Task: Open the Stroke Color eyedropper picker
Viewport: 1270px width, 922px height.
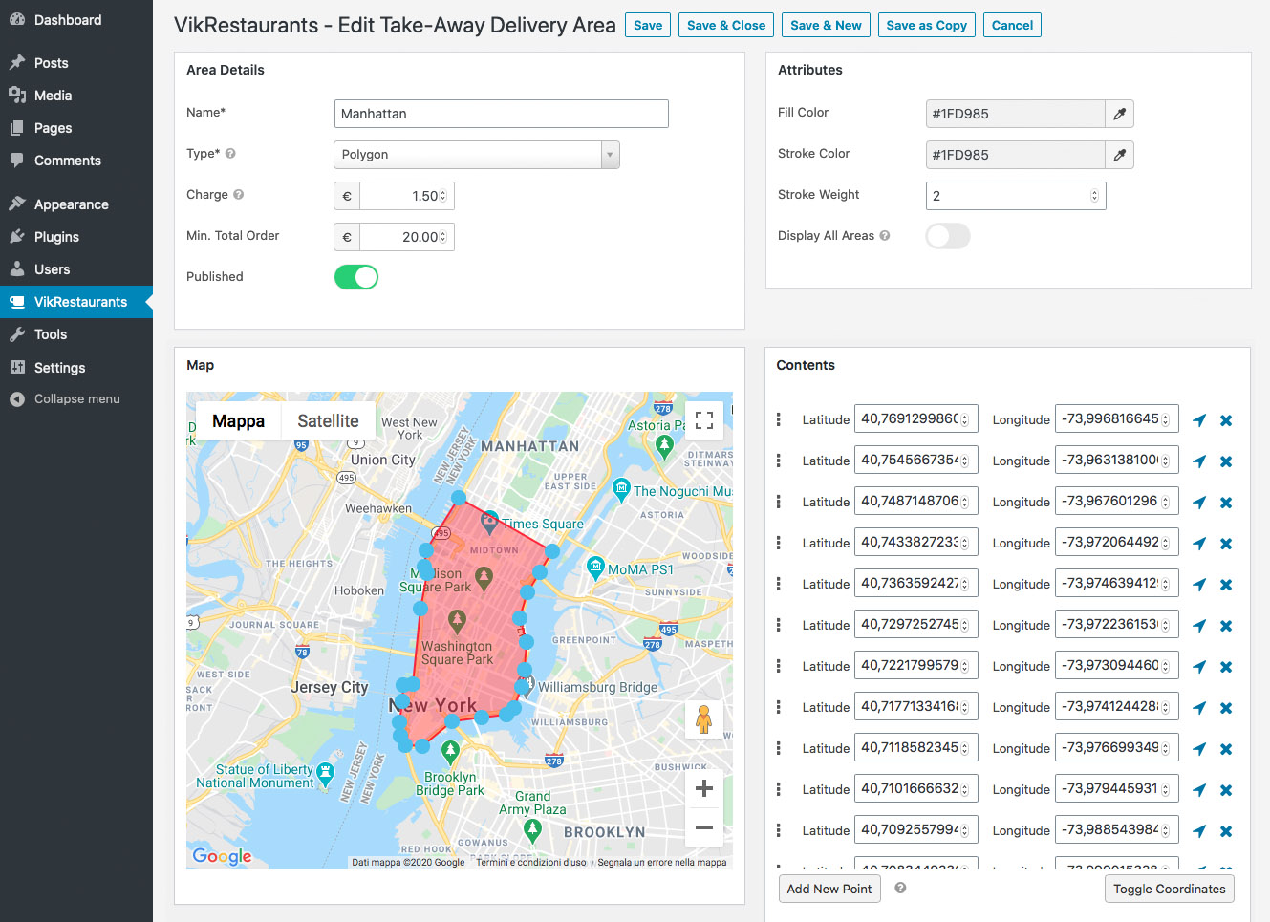Action: pos(1119,155)
